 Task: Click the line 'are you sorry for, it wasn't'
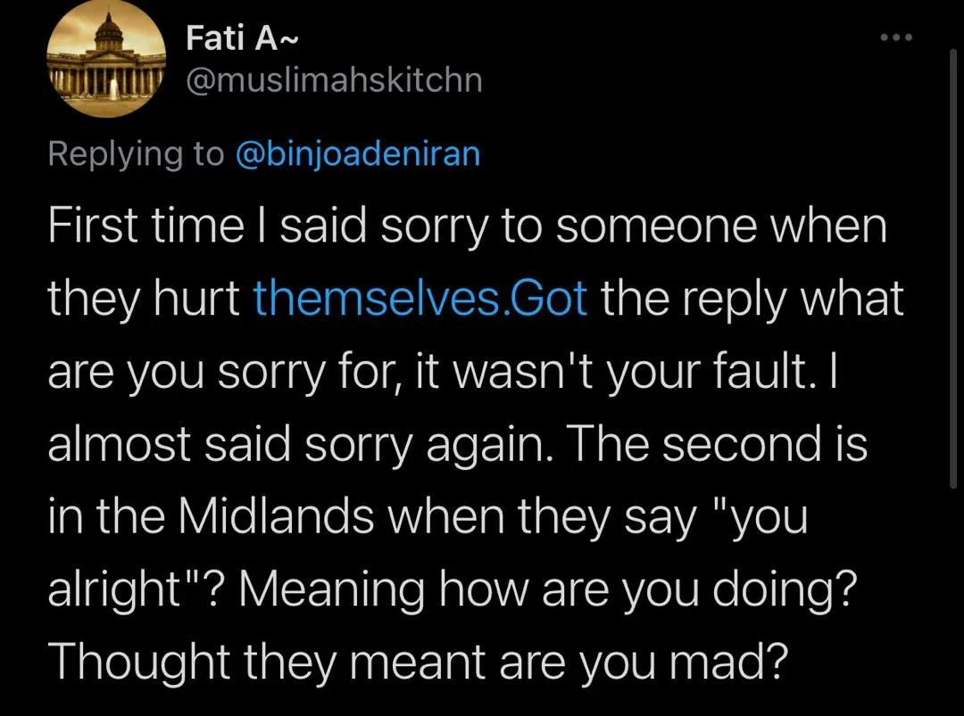[323, 372]
